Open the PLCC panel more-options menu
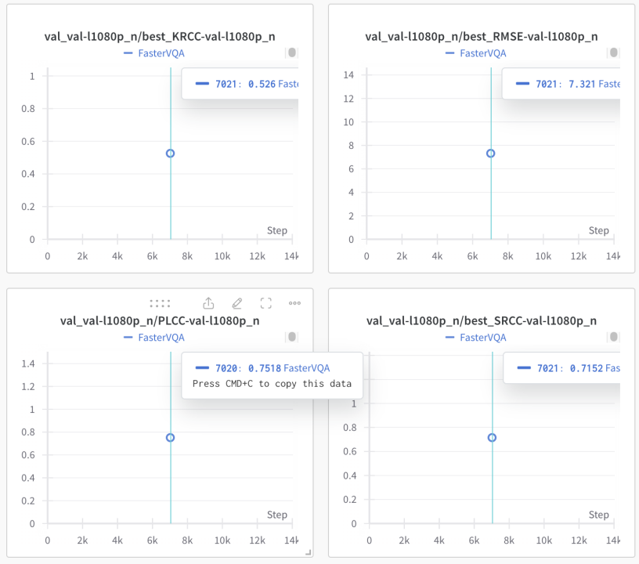The width and height of the screenshot is (639, 564). click(294, 303)
